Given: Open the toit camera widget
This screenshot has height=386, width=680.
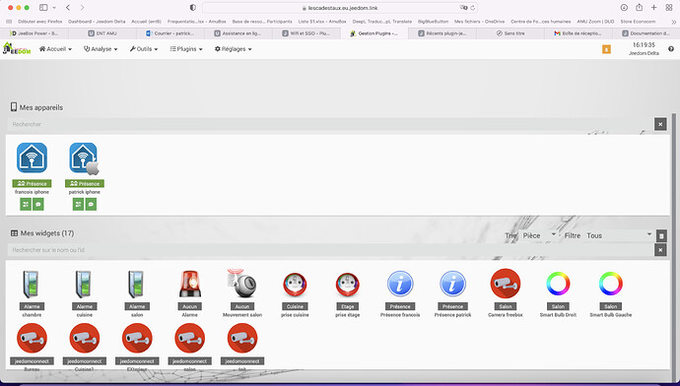Looking at the screenshot, I should click(242, 338).
